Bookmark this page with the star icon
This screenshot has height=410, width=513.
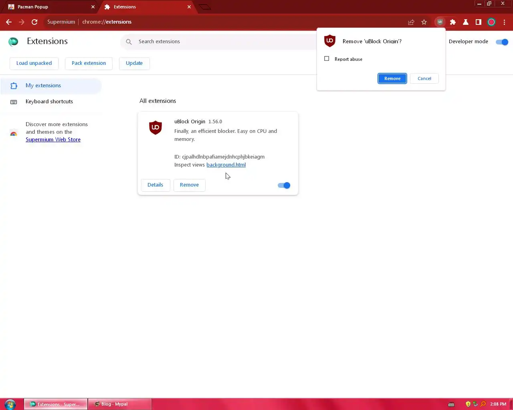click(x=424, y=22)
